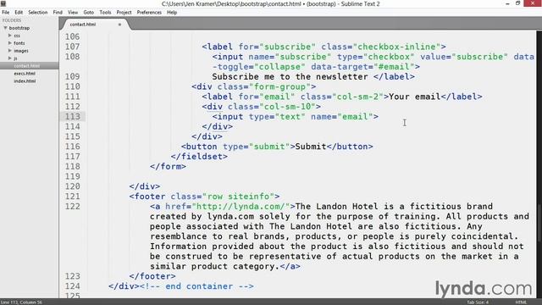
Task: Click the type="text" attribute on line 113
Action: pos(277,117)
